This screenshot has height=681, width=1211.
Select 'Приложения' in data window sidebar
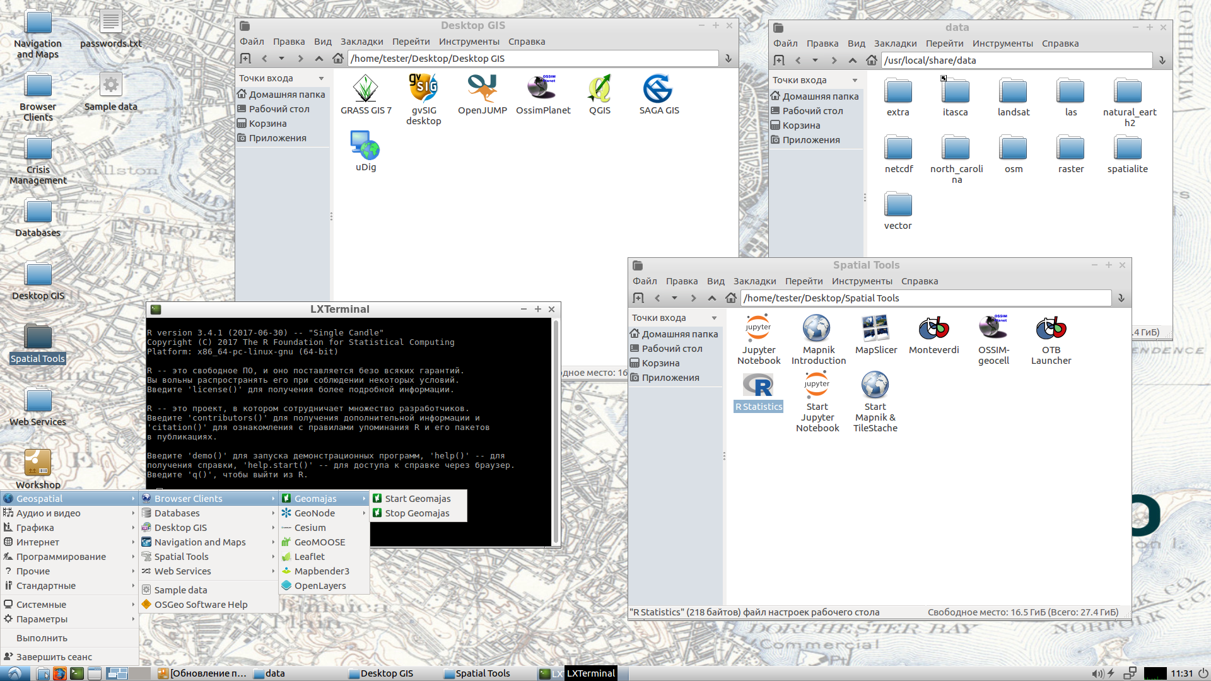pos(816,140)
